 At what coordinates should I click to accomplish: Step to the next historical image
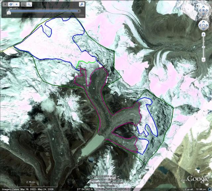(16, 5)
